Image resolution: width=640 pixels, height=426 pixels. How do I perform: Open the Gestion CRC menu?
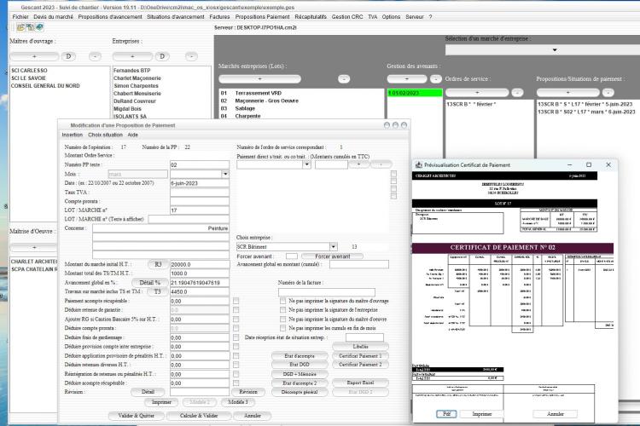347,17
